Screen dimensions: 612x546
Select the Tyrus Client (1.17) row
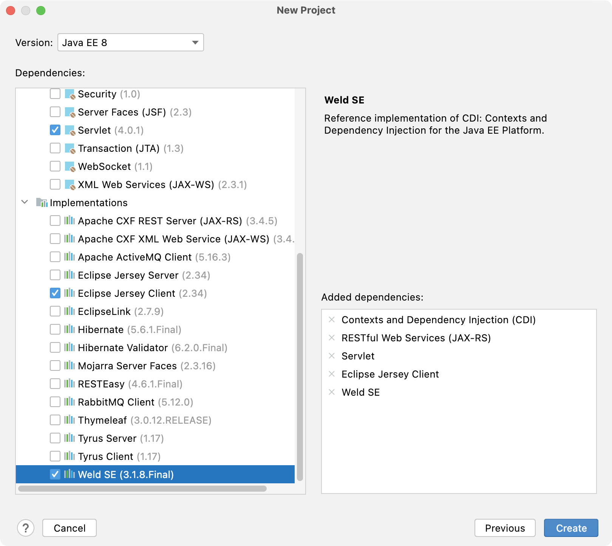[155, 457]
